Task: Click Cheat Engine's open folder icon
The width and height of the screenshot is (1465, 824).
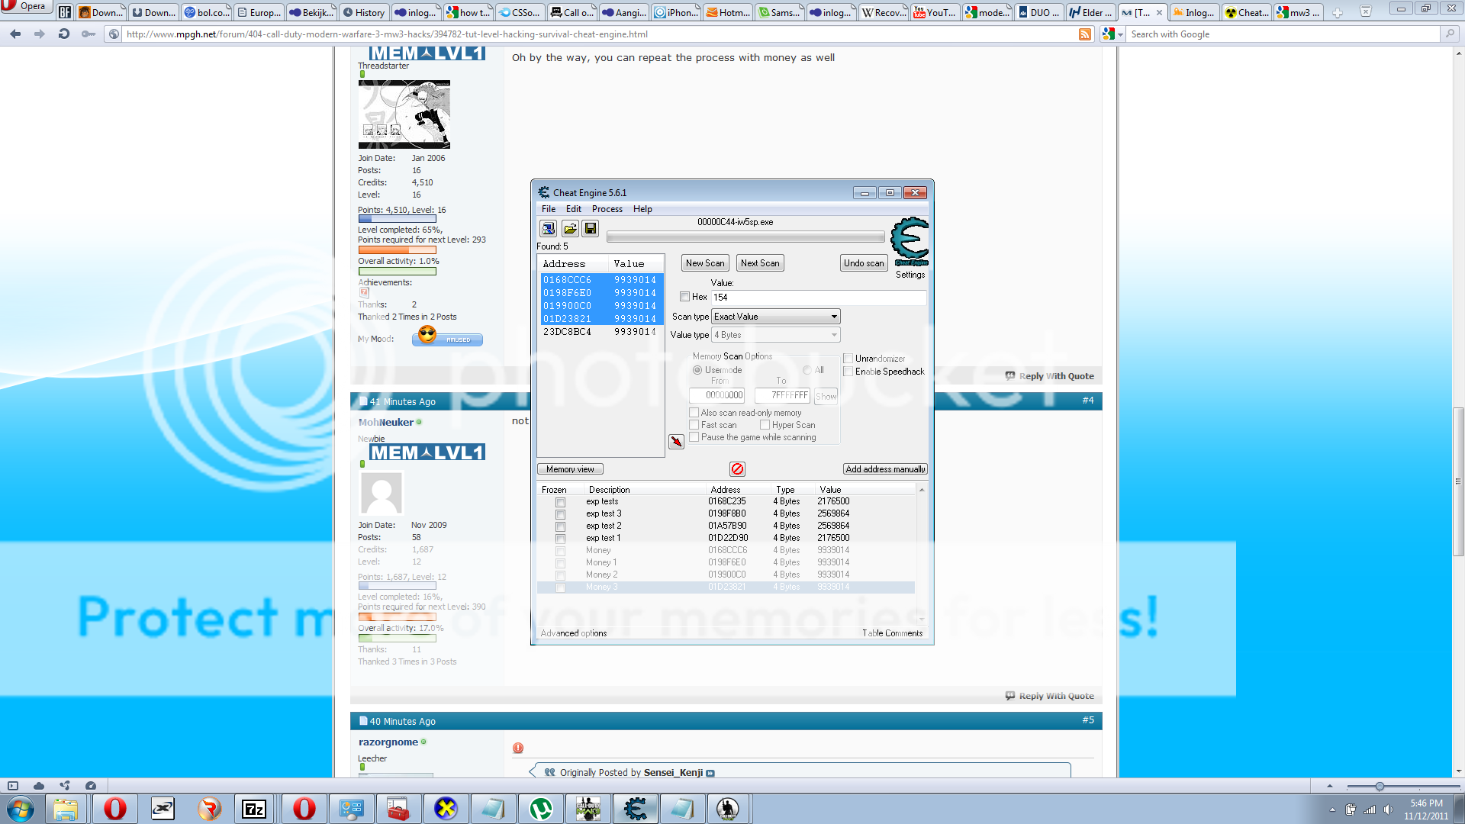Action: [x=569, y=228]
